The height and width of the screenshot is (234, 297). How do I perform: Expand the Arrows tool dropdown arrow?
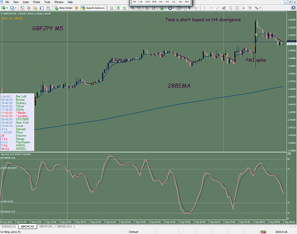click(260, 8)
